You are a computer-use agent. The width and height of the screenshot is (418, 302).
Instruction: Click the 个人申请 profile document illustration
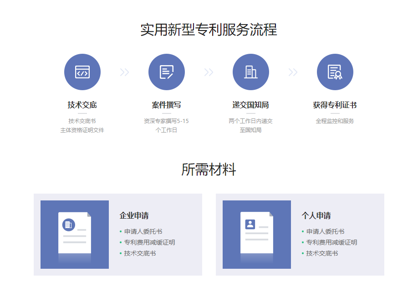coord(257,235)
